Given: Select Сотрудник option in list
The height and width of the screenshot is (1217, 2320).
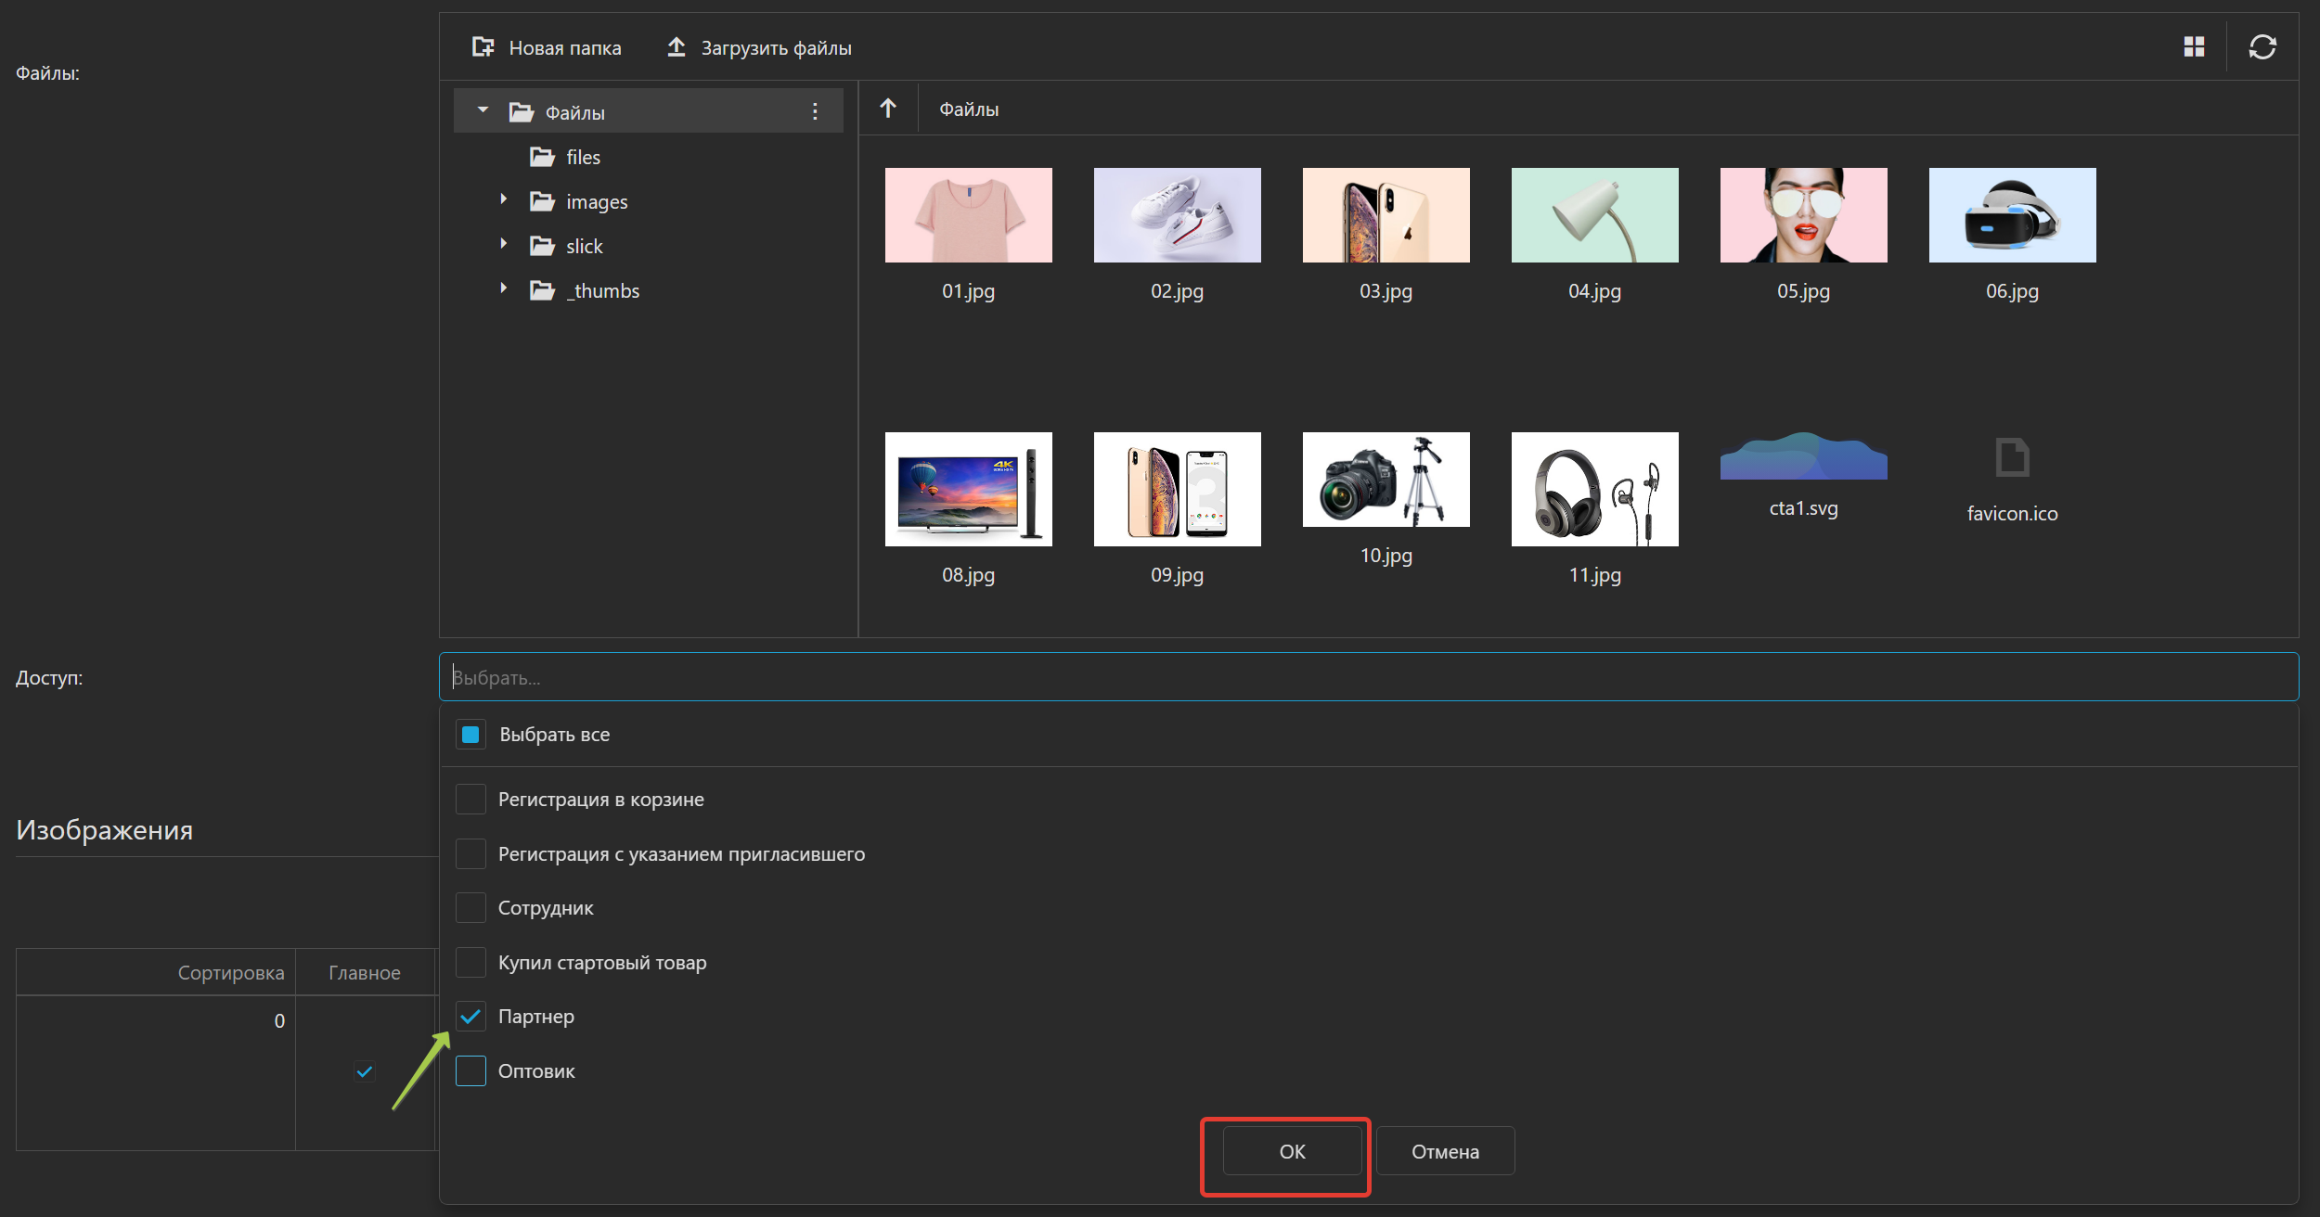Looking at the screenshot, I should click(546, 908).
